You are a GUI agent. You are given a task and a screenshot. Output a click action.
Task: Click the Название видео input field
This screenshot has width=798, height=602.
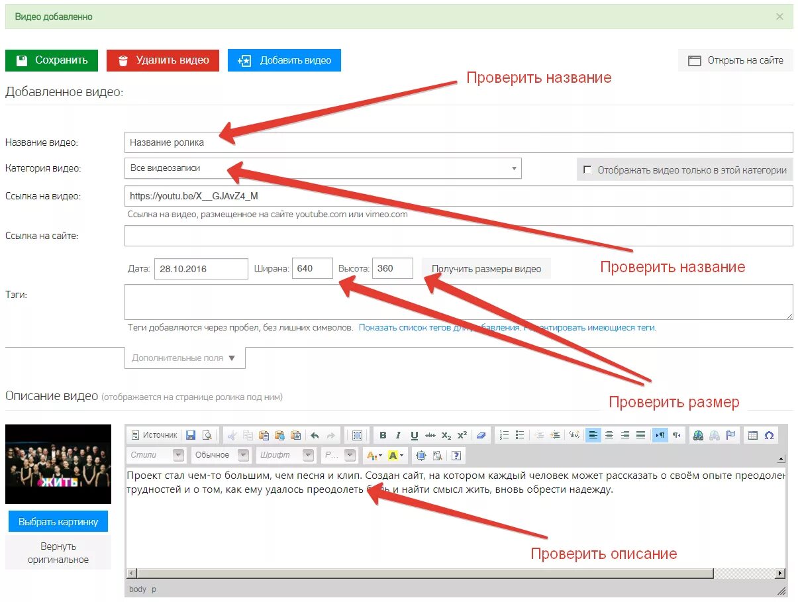[458, 142]
